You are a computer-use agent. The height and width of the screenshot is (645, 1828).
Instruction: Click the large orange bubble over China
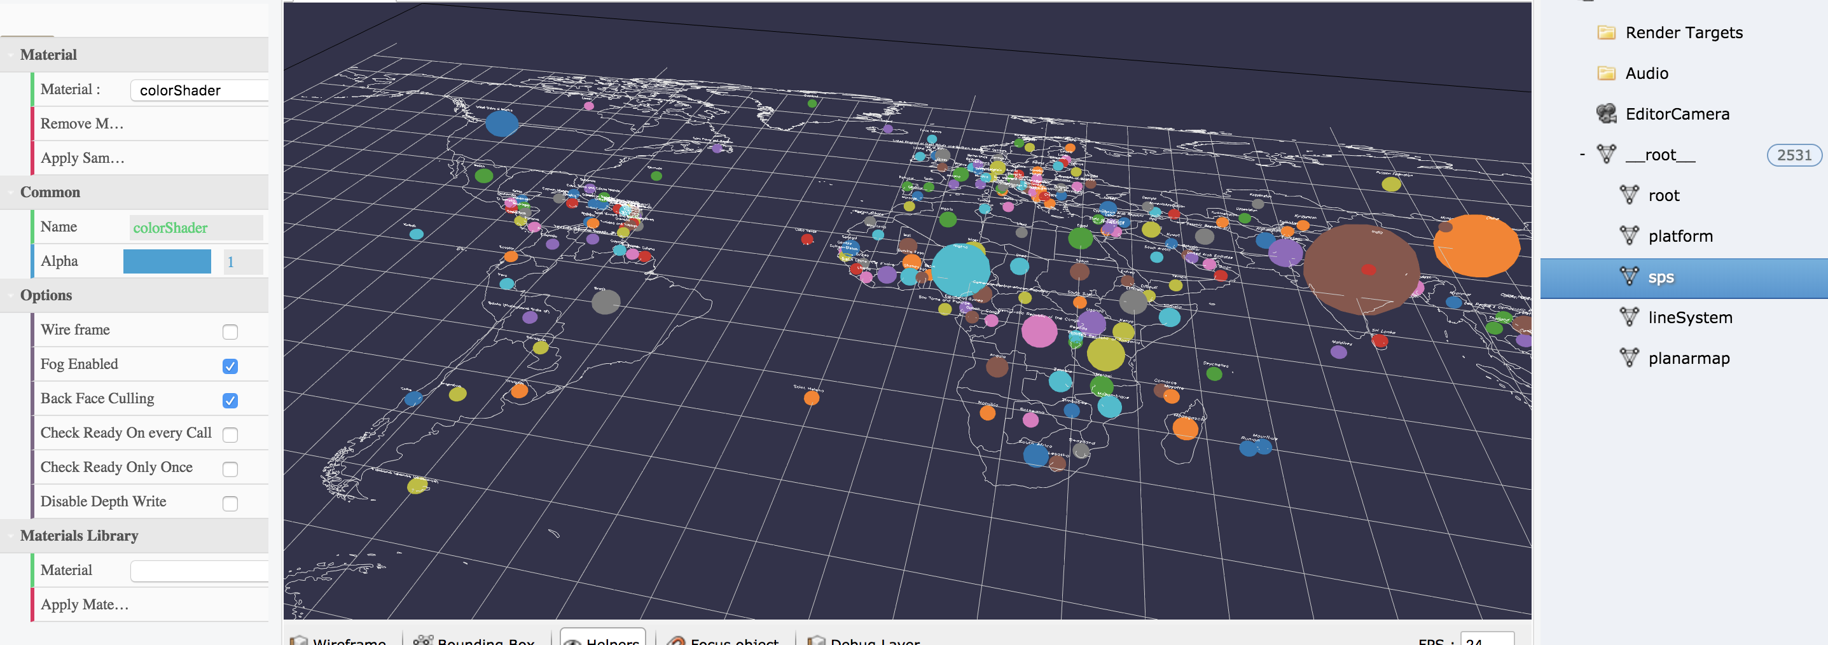point(1477,246)
